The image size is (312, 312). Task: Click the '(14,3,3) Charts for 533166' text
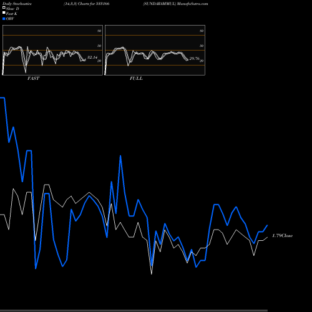pos(87,4)
